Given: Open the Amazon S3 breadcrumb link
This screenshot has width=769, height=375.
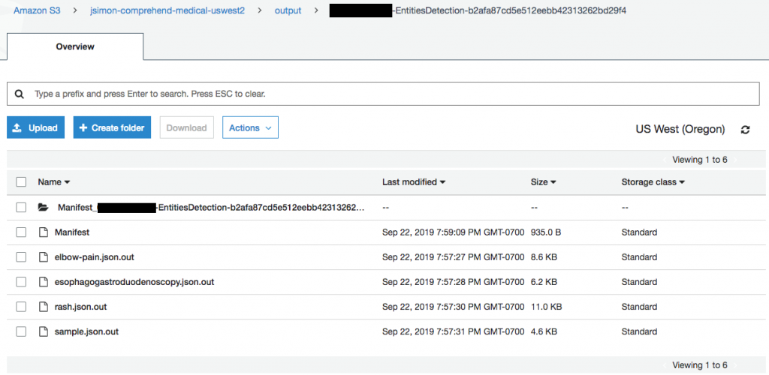Looking at the screenshot, I should pyautogui.click(x=37, y=10).
